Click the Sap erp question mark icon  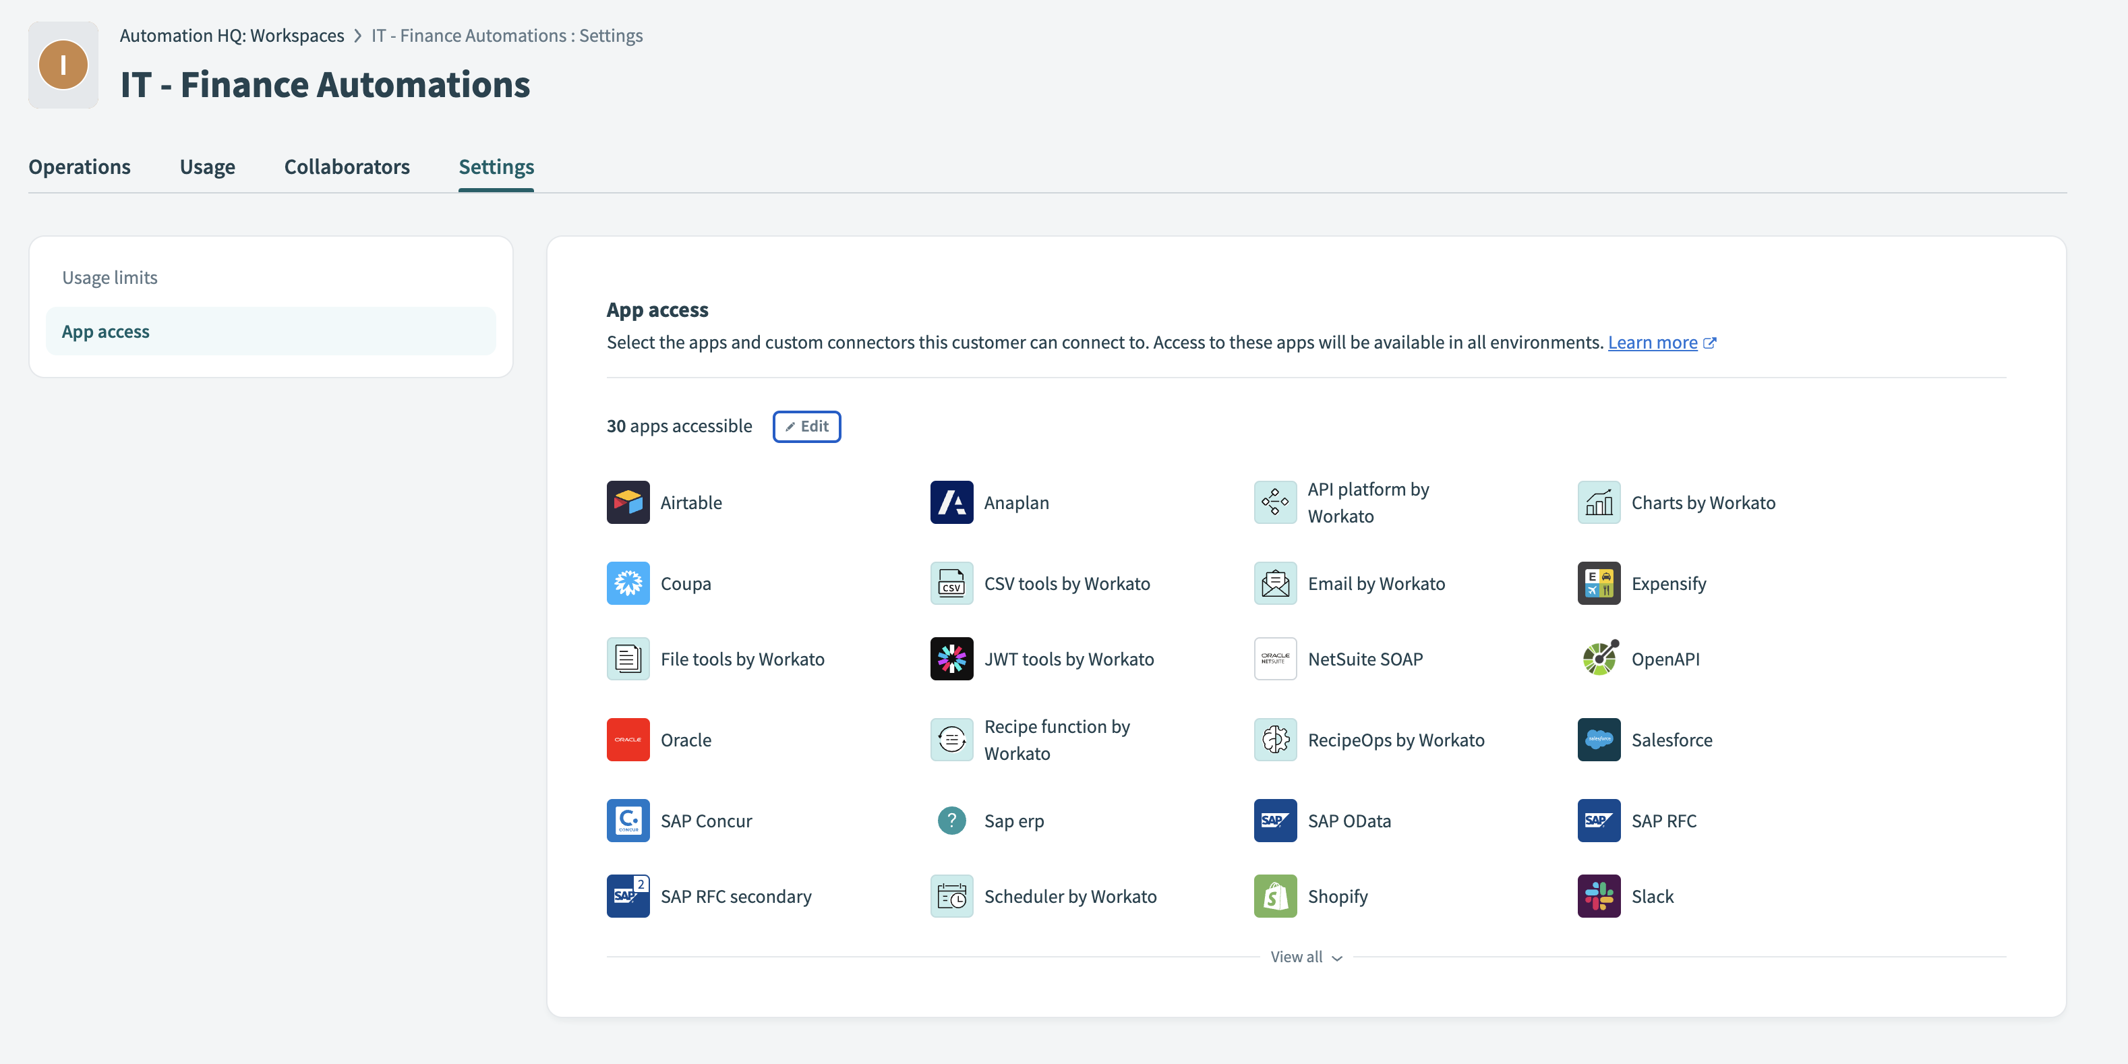click(x=951, y=821)
